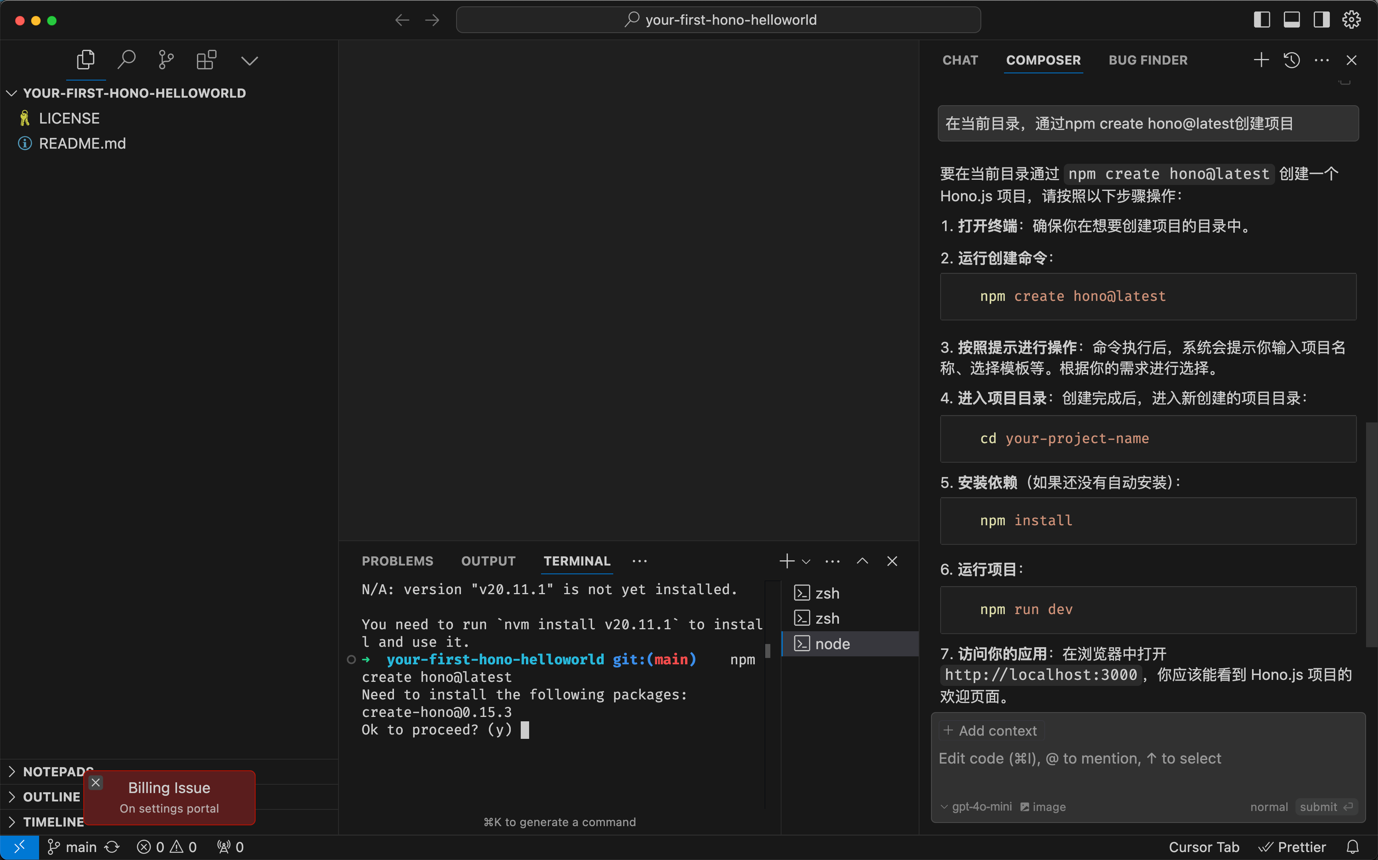Open the gpt-4o-mini model dropdown

pyautogui.click(x=976, y=807)
